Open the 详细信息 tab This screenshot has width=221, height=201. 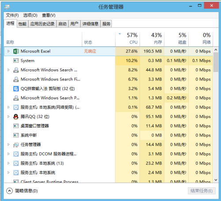(x=90, y=24)
